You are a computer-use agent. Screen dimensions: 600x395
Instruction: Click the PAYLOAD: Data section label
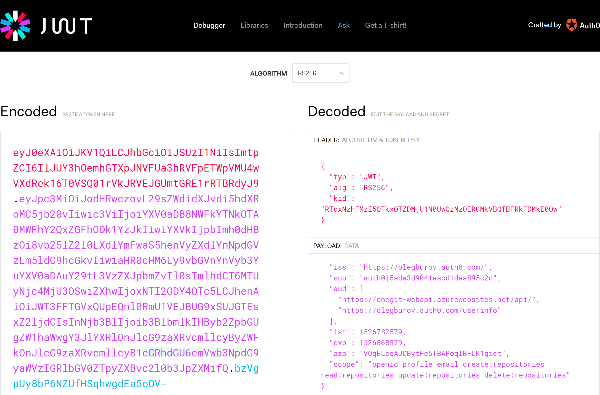pyautogui.click(x=336, y=246)
